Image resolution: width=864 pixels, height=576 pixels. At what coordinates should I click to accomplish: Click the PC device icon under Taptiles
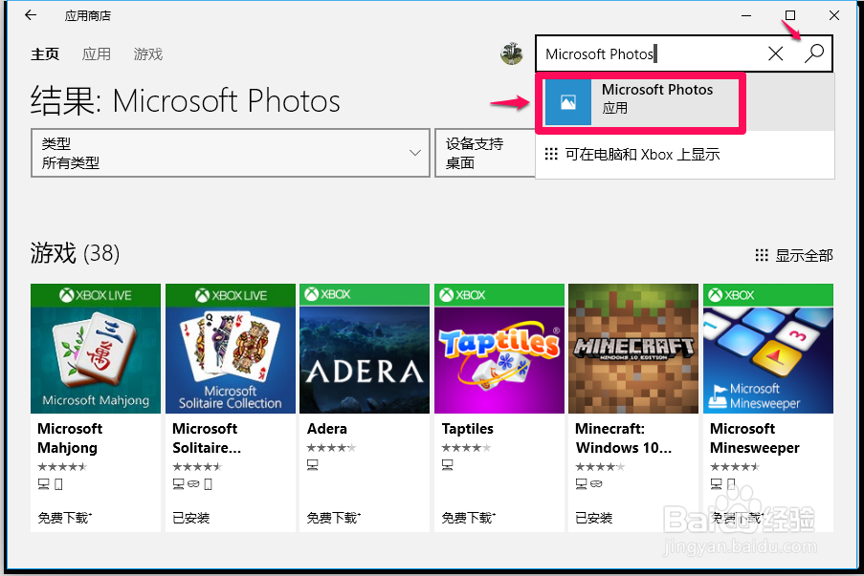448,465
